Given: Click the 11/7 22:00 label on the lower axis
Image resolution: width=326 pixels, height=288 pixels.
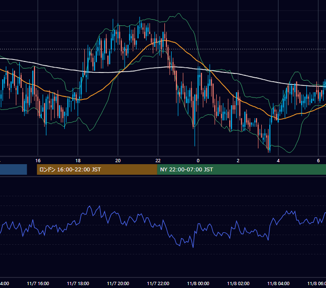Looking at the screenshot, I should pos(158,283).
